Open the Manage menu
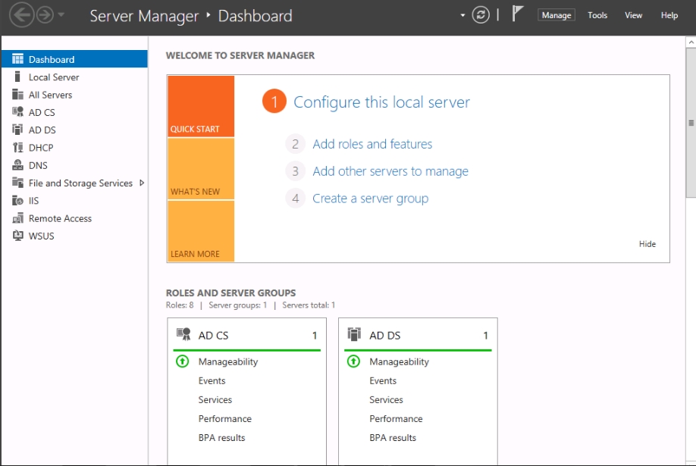The width and height of the screenshot is (696, 466). 556,15
